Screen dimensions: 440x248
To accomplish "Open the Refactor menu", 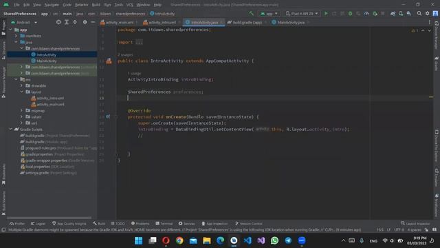I will pos(81,5).
